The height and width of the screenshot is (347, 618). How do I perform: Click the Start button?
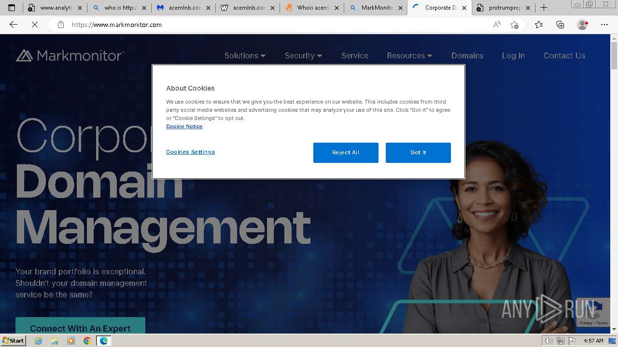pyautogui.click(x=13, y=341)
